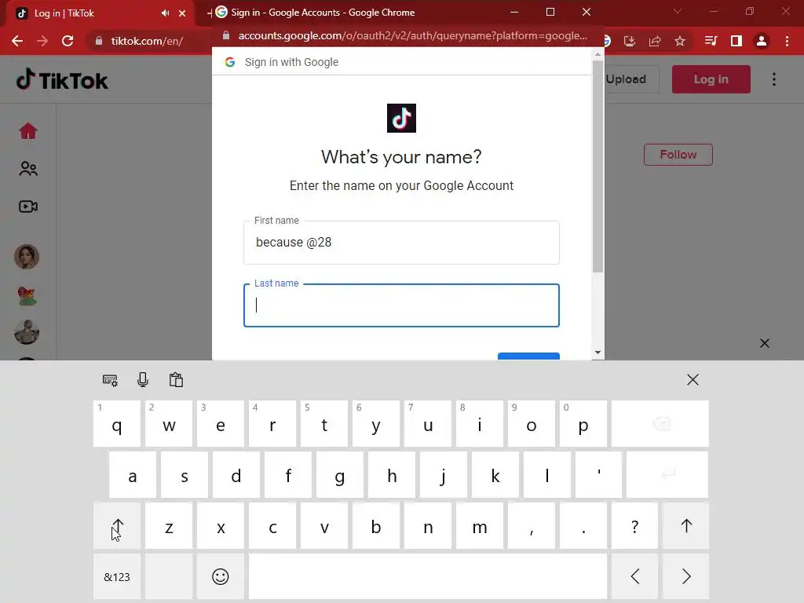Close the on-screen touch keyboard
The image size is (804, 603).
[693, 380]
